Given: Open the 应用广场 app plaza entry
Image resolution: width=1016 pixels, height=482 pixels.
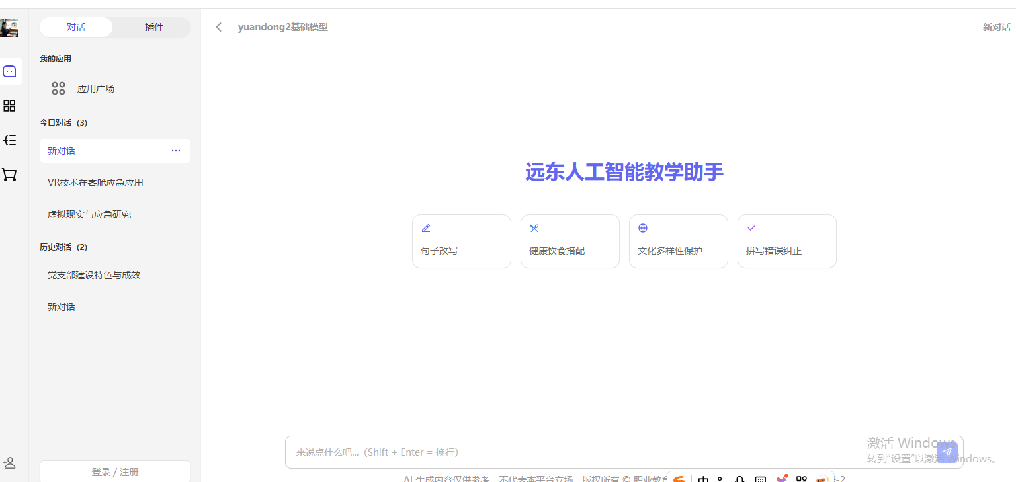Looking at the screenshot, I should coord(95,89).
